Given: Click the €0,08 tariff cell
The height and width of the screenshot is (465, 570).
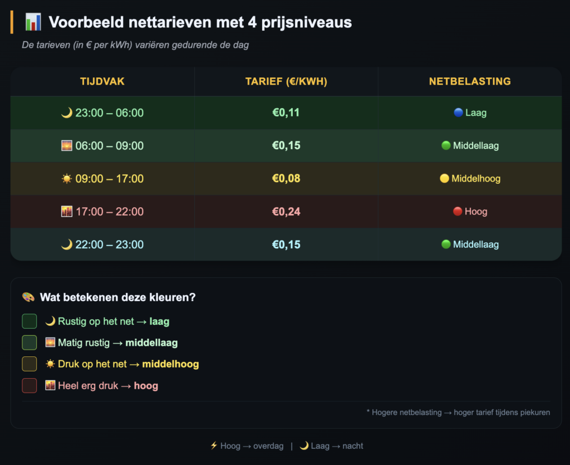Looking at the screenshot, I should (x=286, y=179).
